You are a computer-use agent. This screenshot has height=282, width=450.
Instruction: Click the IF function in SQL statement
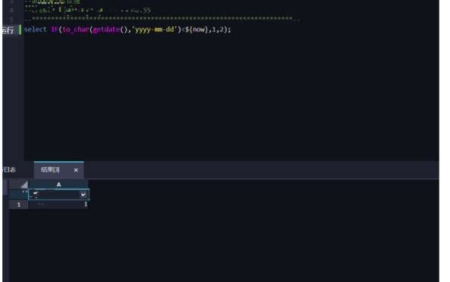coord(55,29)
